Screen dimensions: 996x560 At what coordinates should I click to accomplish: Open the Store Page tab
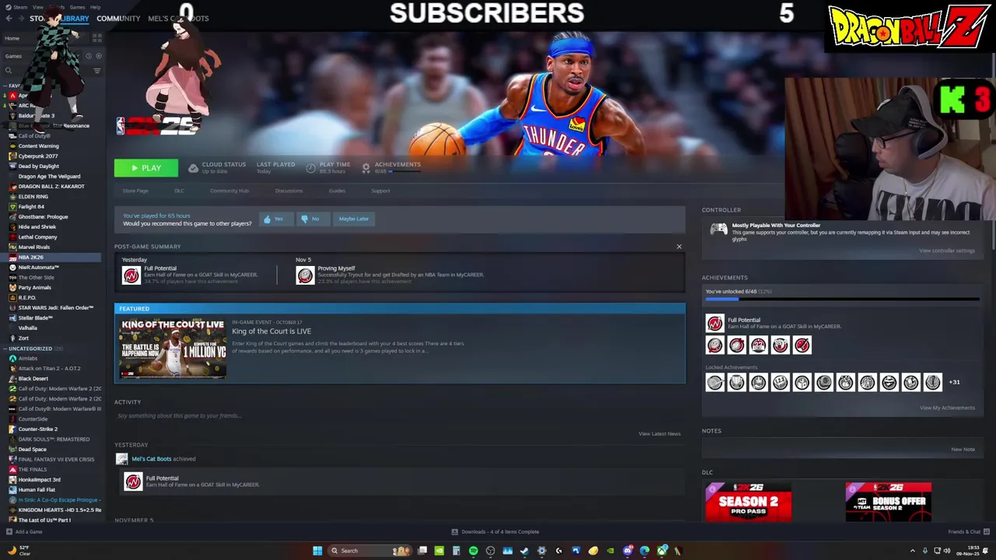[x=135, y=191]
